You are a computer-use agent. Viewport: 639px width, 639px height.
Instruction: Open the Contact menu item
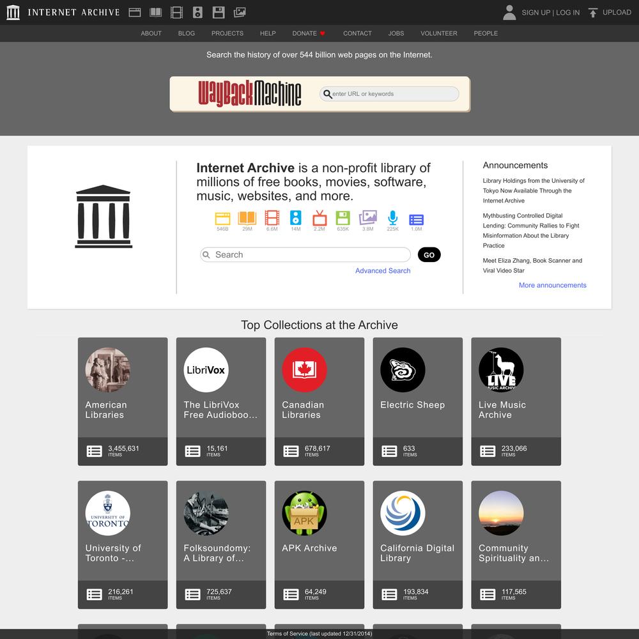[x=357, y=33]
